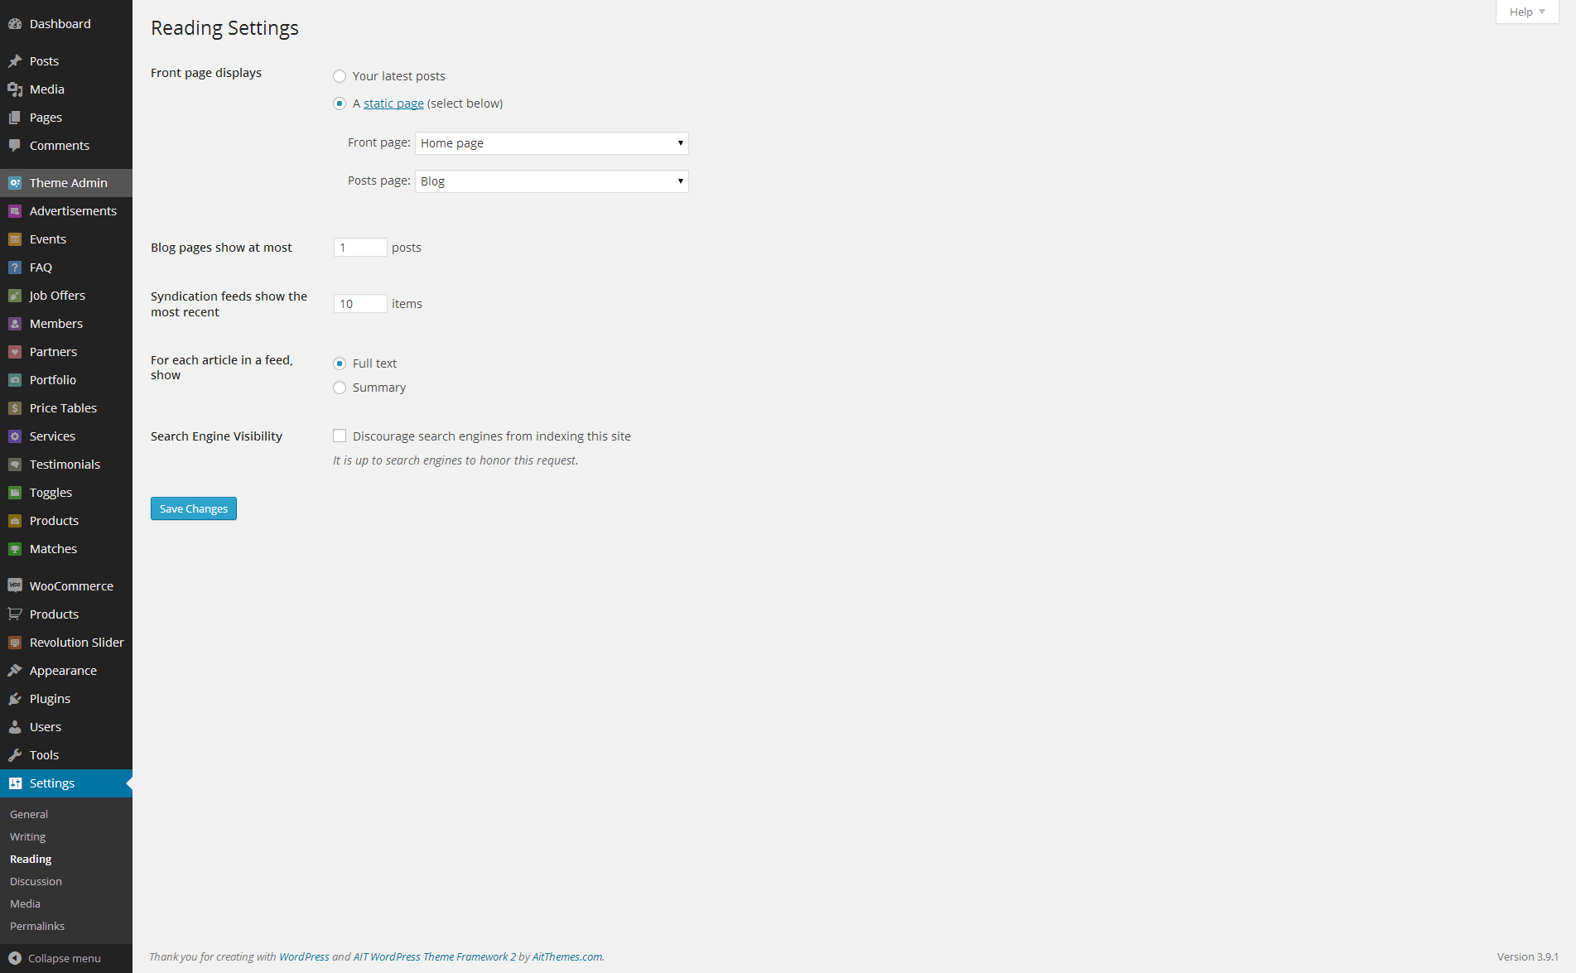Open the AitThemes.com footer link
Viewport: 1576px width, 973px height.
point(567,956)
